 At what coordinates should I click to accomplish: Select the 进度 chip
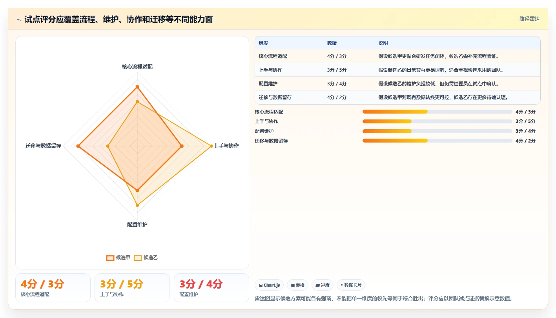[x=323, y=285]
